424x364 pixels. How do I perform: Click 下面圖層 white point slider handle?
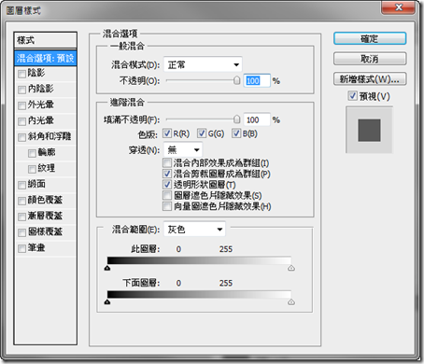pyautogui.click(x=291, y=301)
